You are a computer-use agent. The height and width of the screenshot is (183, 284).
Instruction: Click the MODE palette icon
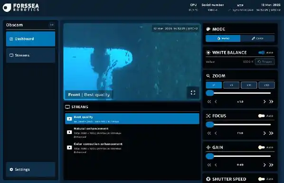pyautogui.click(x=208, y=29)
